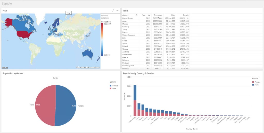This screenshot has width=264, height=133.
Task: Search the Country column in table
Action: (x=137, y=15)
